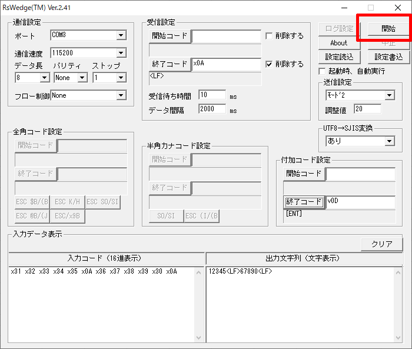This screenshot has width=412, height=349.
Task: Click output pane scroll down arrow
Action: pyautogui.click(x=398, y=338)
